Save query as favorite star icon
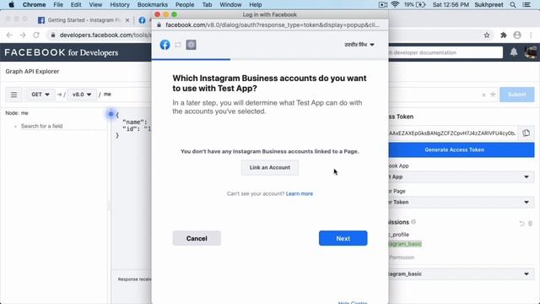 pos(493,95)
